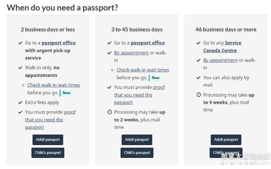Choose Adult passport under 46 business days or more
Screen dimensions: 271x169
coord(226,140)
